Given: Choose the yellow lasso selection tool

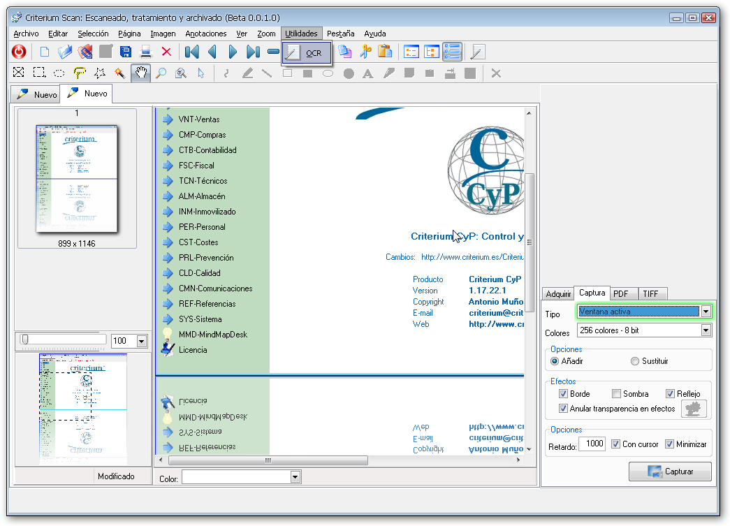Looking at the screenshot, I should pos(80,73).
